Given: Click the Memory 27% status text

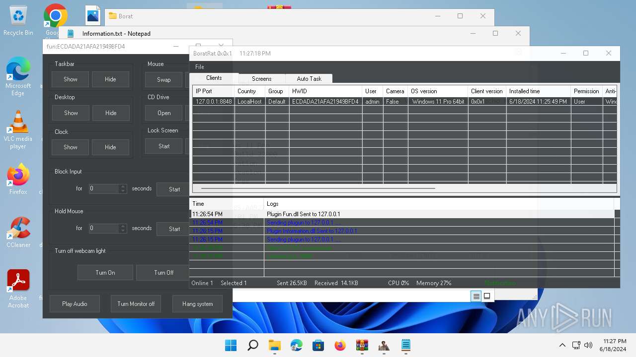Looking at the screenshot, I should [x=434, y=283].
